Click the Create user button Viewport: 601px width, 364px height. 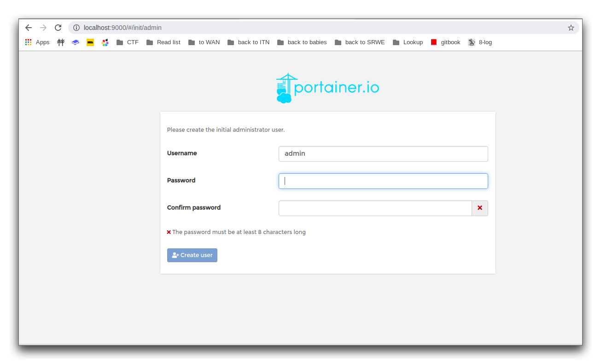point(192,255)
